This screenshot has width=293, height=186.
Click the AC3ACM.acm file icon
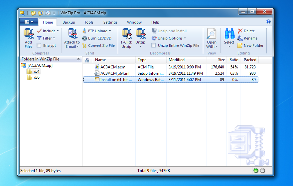pos(97,67)
